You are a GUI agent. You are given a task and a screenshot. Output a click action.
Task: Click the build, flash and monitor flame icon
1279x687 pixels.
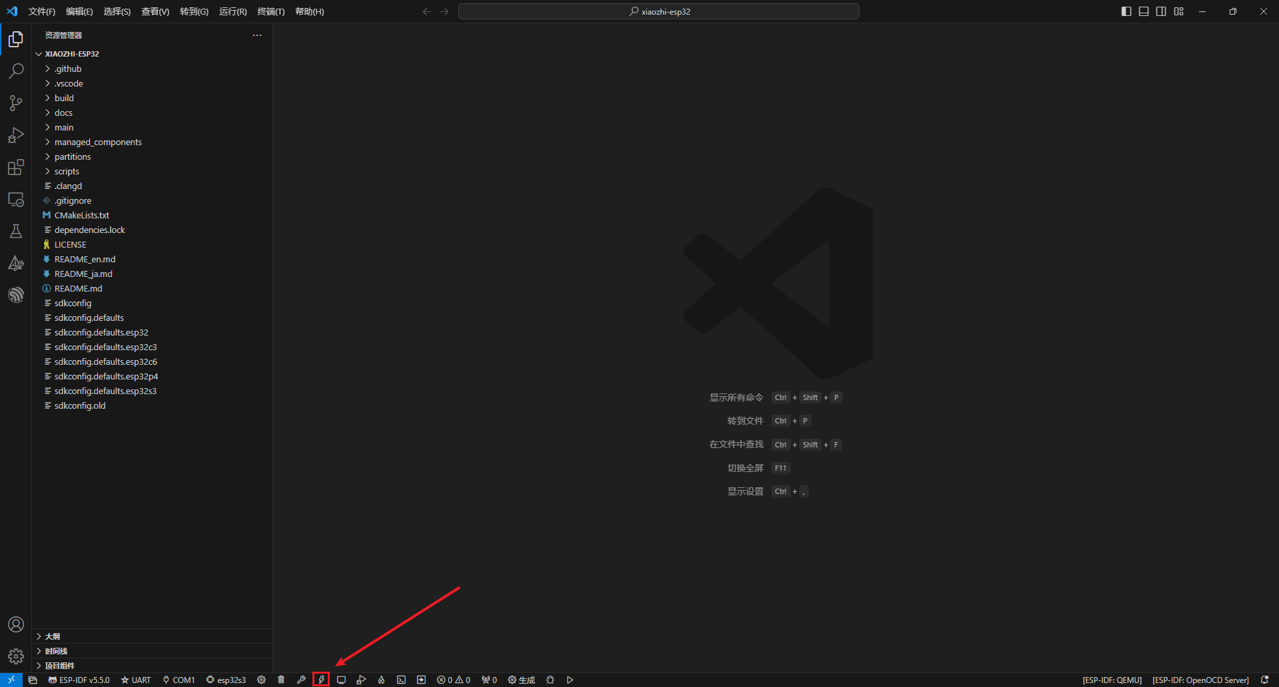[381, 680]
